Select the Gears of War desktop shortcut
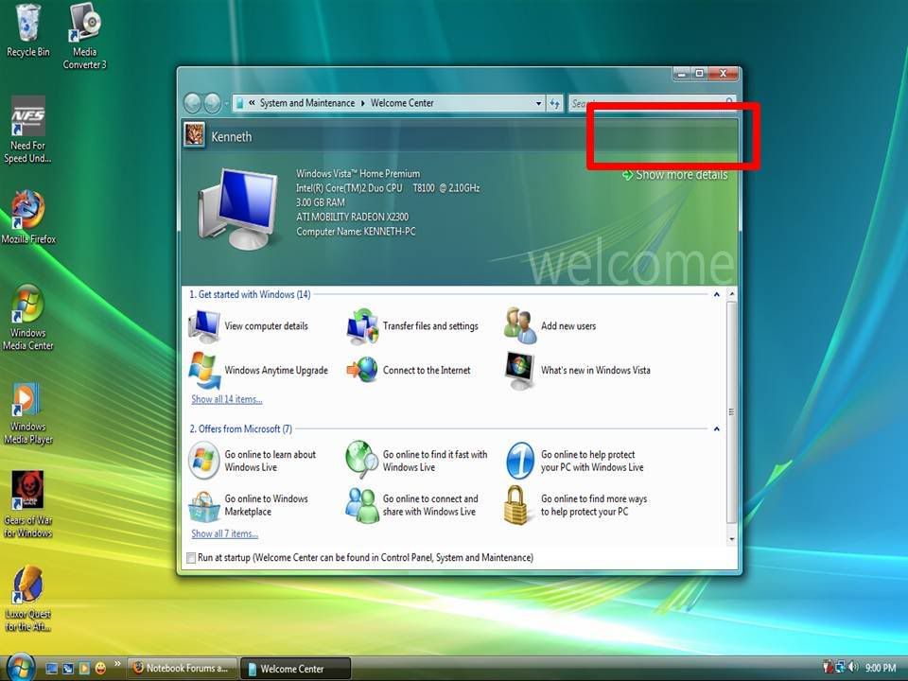Viewport: 908px width, 681px height. 27,504
